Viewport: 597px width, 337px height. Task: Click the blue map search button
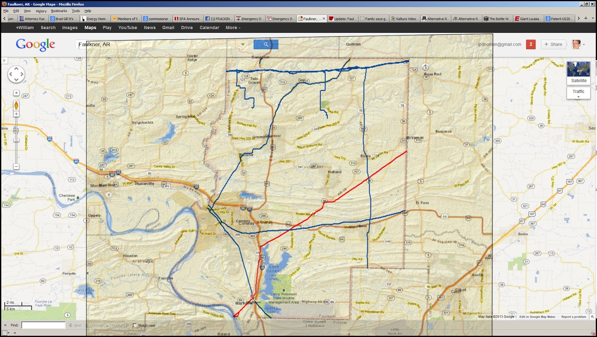click(266, 44)
